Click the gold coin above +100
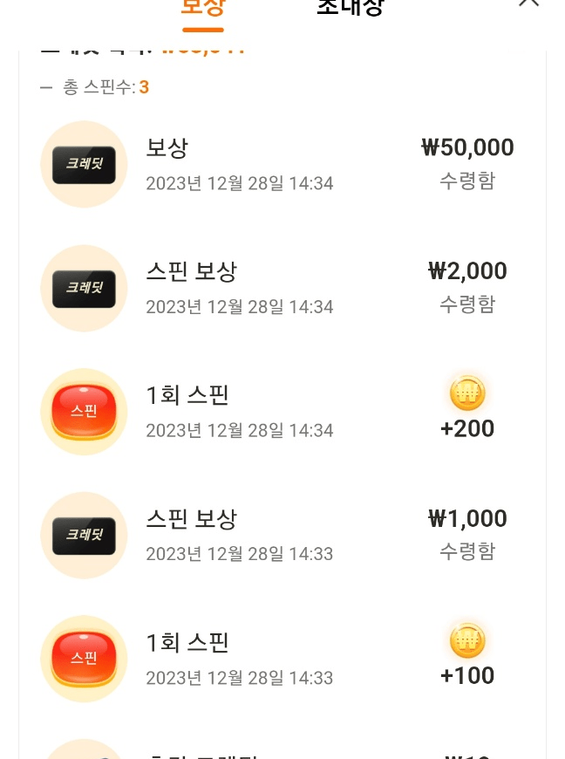The width and height of the screenshot is (565, 759). click(x=467, y=640)
